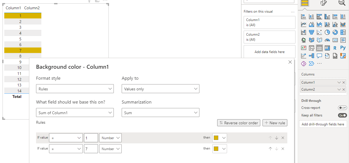Image resolution: width=349 pixels, height=163 pixels.
Task: Select the Line chart visual
Action: pyautogui.click(x=303, y=24)
